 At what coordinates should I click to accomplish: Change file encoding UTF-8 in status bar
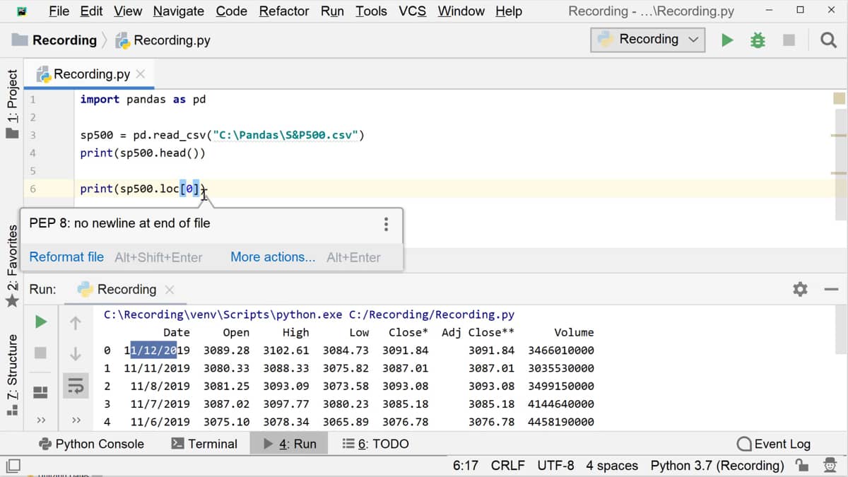point(555,465)
